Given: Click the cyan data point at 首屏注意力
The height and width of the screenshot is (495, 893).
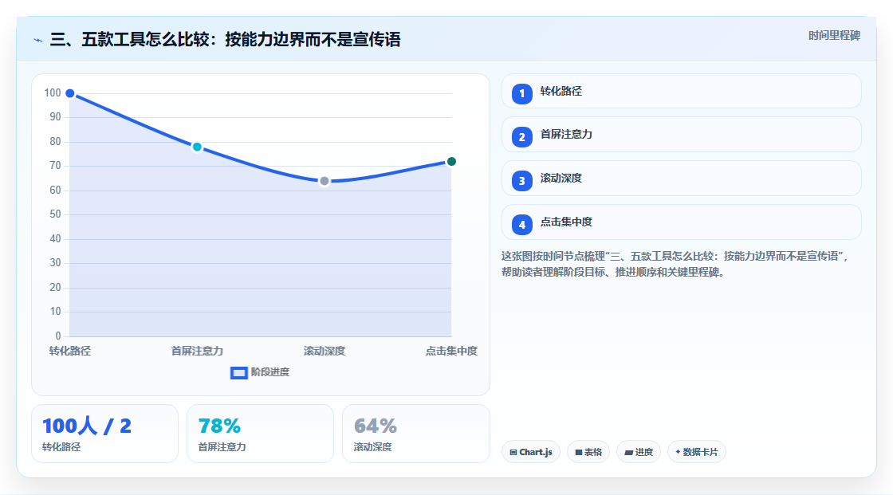Looking at the screenshot, I should pos(197,147).
